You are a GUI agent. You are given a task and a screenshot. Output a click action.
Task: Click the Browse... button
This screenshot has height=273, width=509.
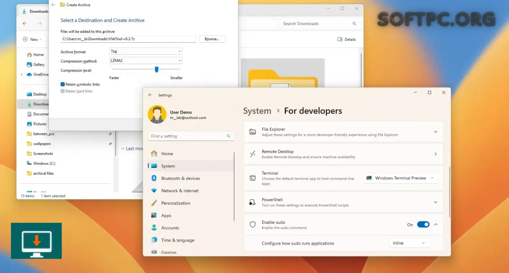pyautogui.click(x=212, y=39)
